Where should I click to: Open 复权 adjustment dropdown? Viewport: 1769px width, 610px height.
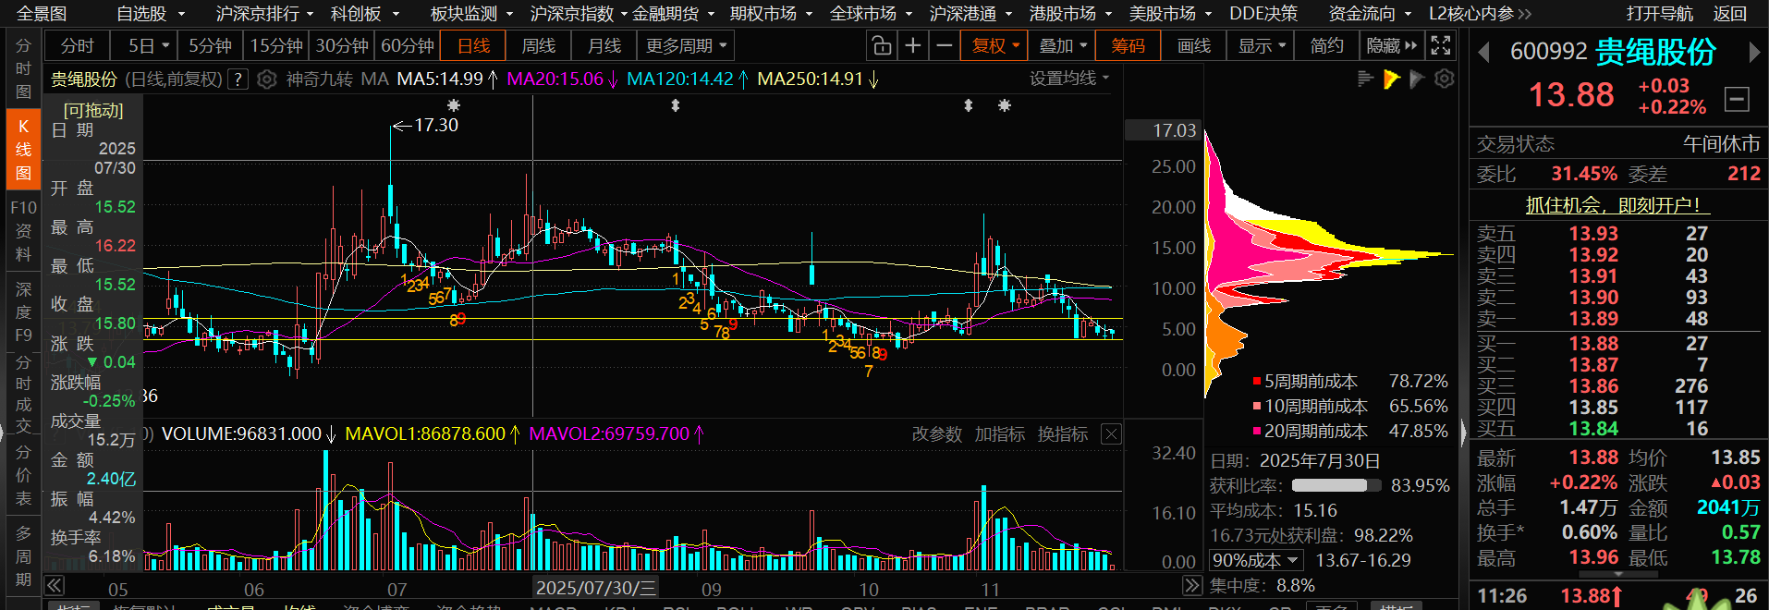point(995,45)
